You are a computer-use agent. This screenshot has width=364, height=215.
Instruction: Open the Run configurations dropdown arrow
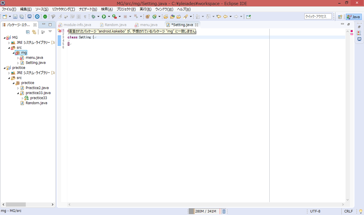click(x=109, y=17)
